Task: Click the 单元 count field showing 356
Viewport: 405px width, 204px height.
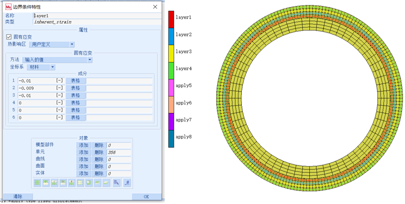Action: [x=119, y=152]
